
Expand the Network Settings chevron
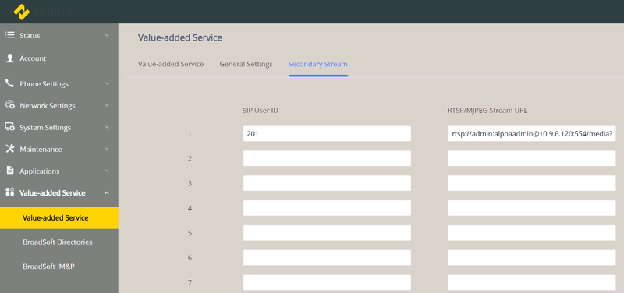pyautogui.click(x=107, y=106)
